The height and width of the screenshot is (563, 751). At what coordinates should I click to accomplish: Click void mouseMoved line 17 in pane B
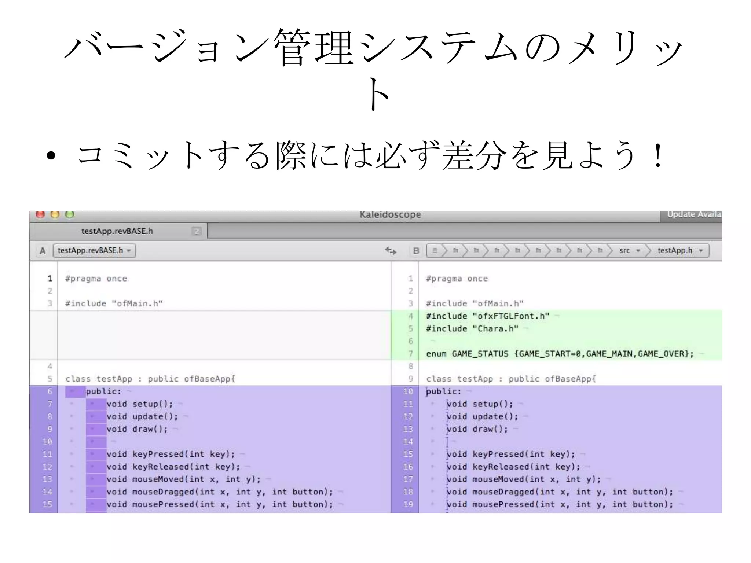524,479
